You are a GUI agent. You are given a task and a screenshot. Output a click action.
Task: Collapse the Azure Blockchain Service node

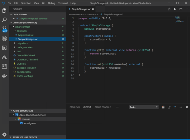(x=13, y=115)
